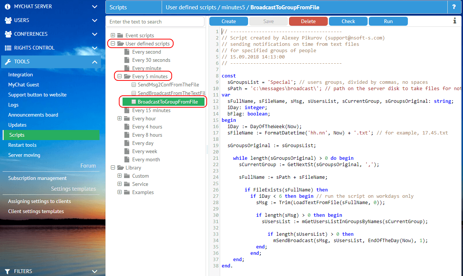Collapse the Every 5 minutes folder
463x276 pixels.
[x=120, y=76]
